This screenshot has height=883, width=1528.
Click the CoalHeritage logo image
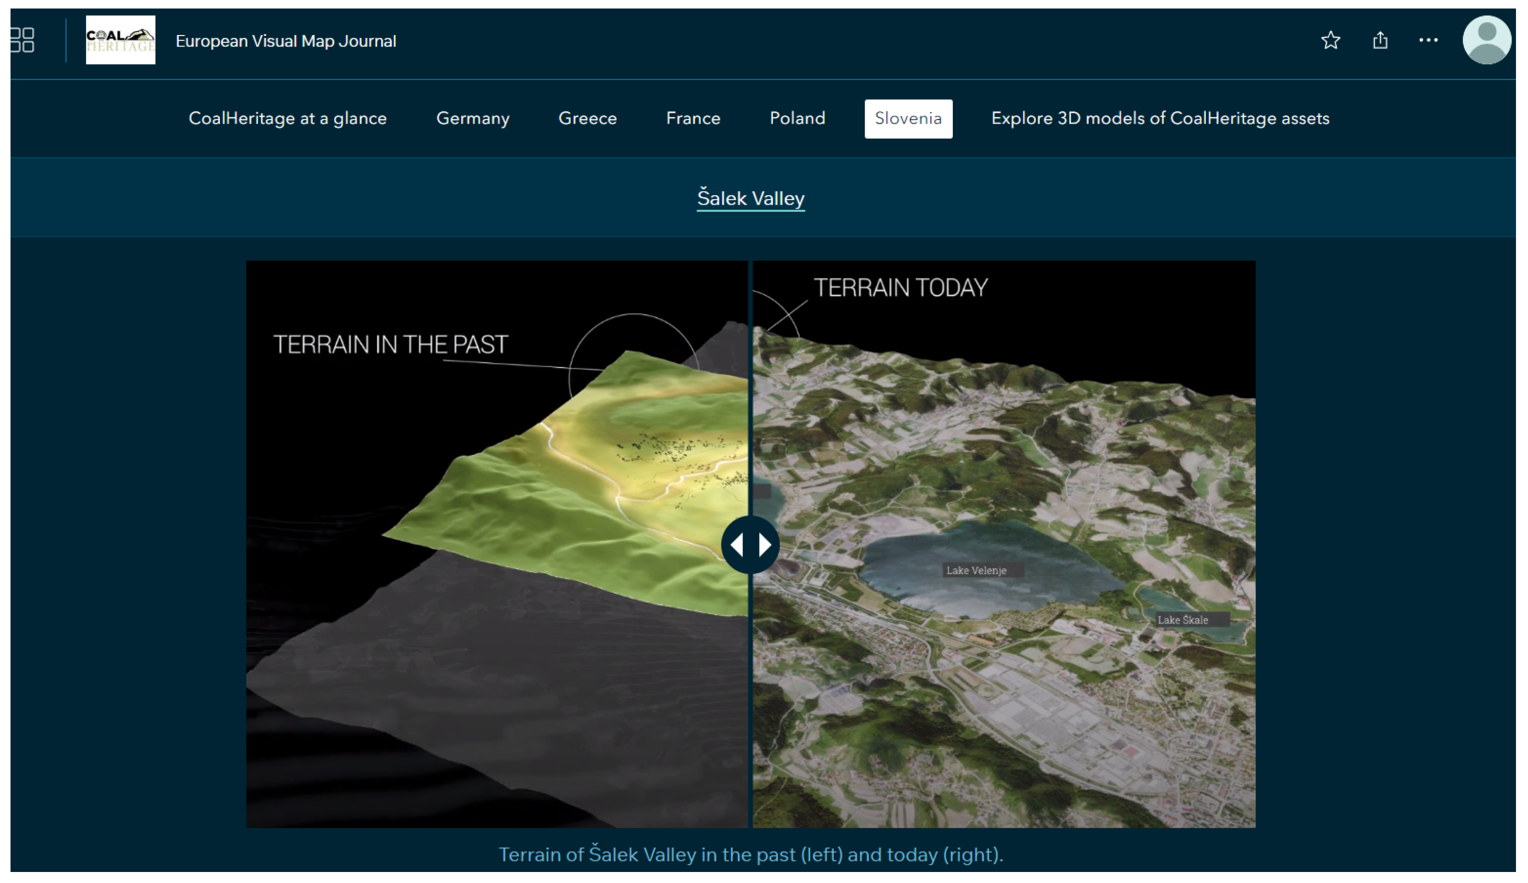120,40
